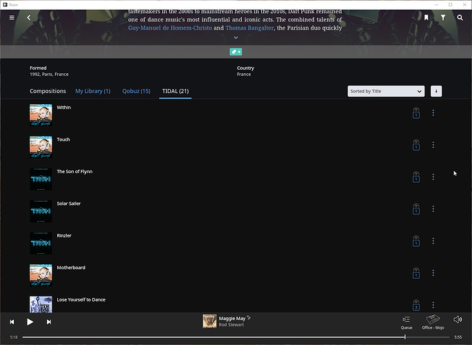Click The Son of Flynn TRON thumbnail
This screenshot has width=472, height=345.
tap(41, 179)
